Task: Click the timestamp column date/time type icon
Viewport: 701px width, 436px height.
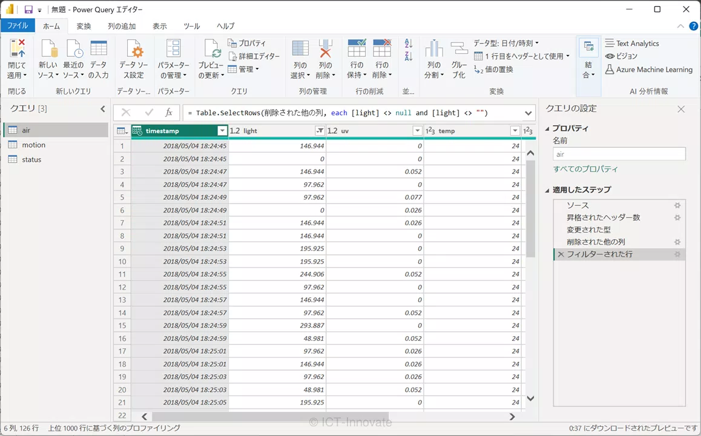Action: click(137, 131)
